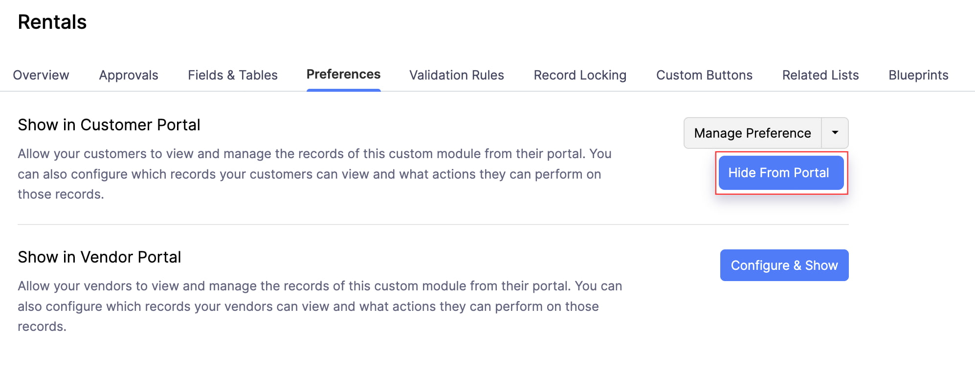Click the Rentals module title
The height and width of the screenshot is (366, 975).
point(52,21)
